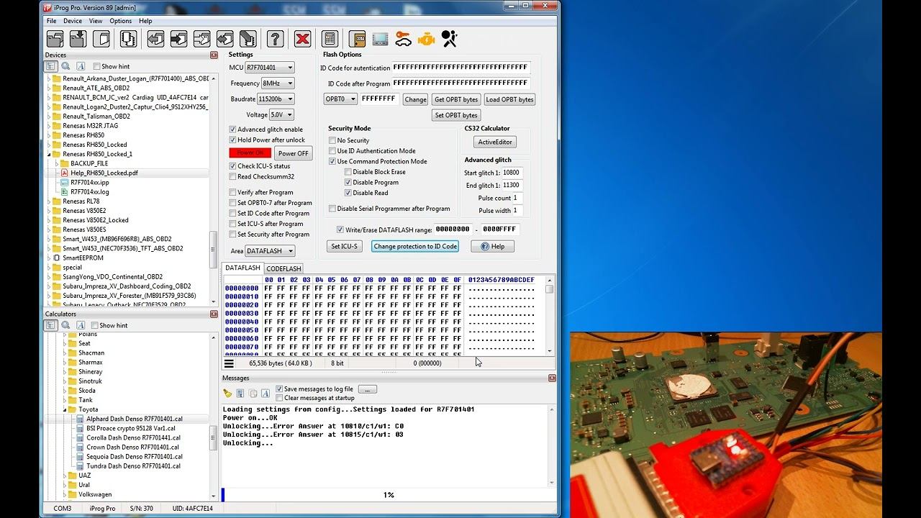
Task: Close the Messages panel
Action: click(552, 378)
